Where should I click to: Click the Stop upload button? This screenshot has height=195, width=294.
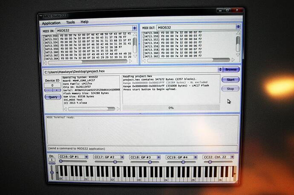[x=230, y=89]
